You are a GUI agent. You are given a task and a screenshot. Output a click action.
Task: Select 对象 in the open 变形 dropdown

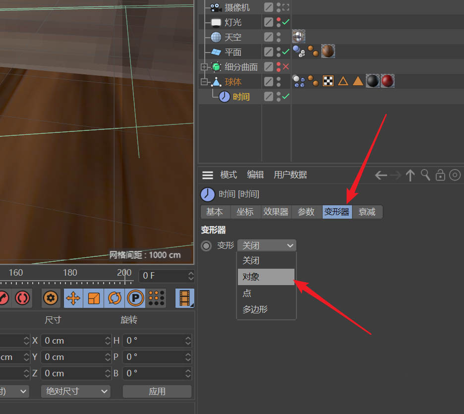click(266, 277)
